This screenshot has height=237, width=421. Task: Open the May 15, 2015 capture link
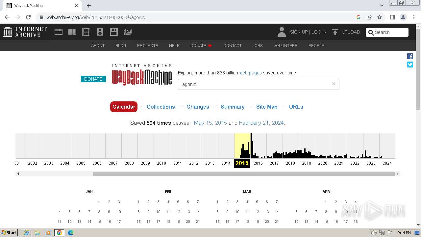tap(210, 123)
